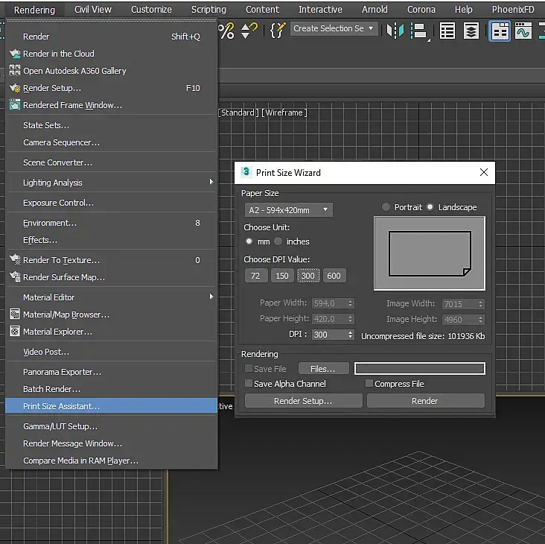
Task: Toggle the Ribbon icon in toolbar
Action: pos(500,31)
